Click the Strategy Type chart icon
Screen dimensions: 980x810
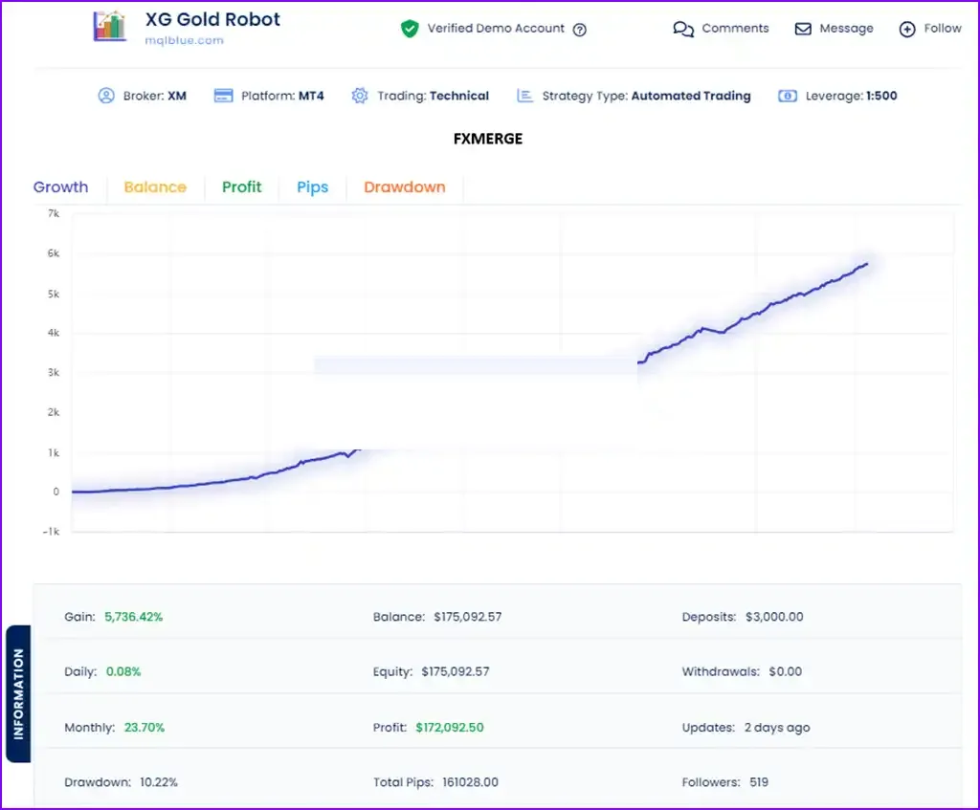[x=525, y=96]
